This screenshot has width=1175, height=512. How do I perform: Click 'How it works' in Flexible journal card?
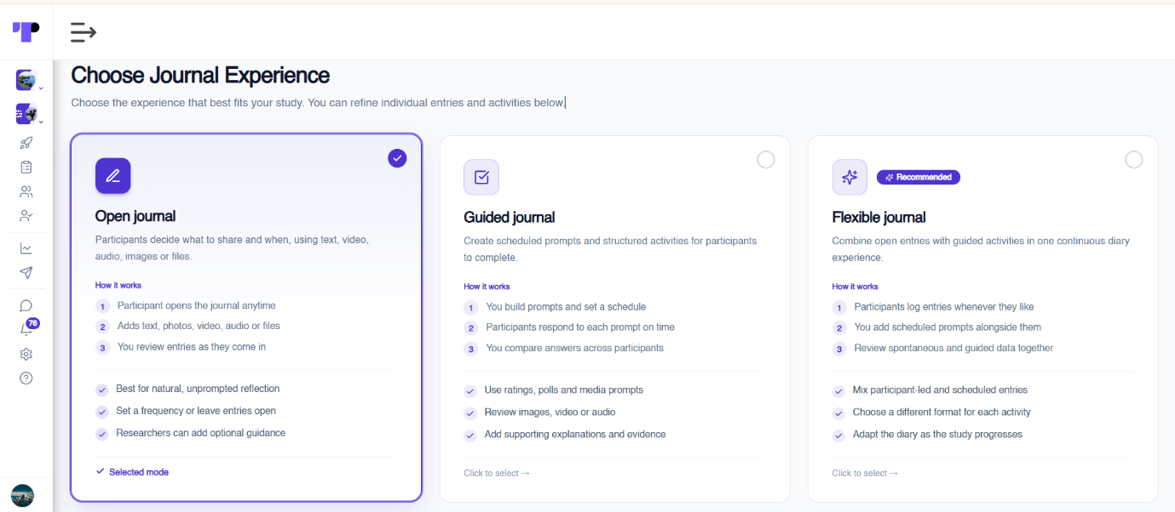[x=855, y=287]
